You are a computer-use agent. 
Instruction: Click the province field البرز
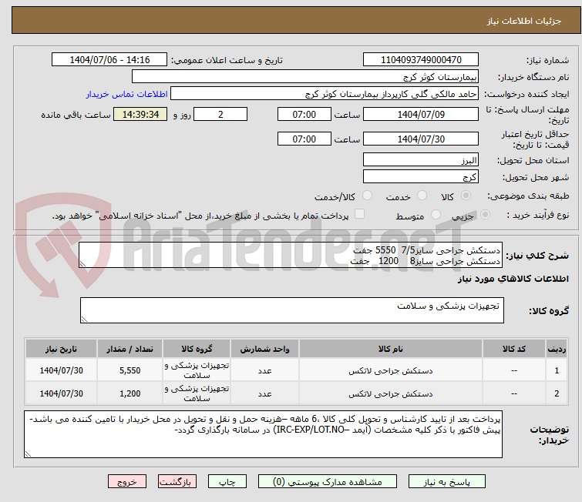pos(421,160)
